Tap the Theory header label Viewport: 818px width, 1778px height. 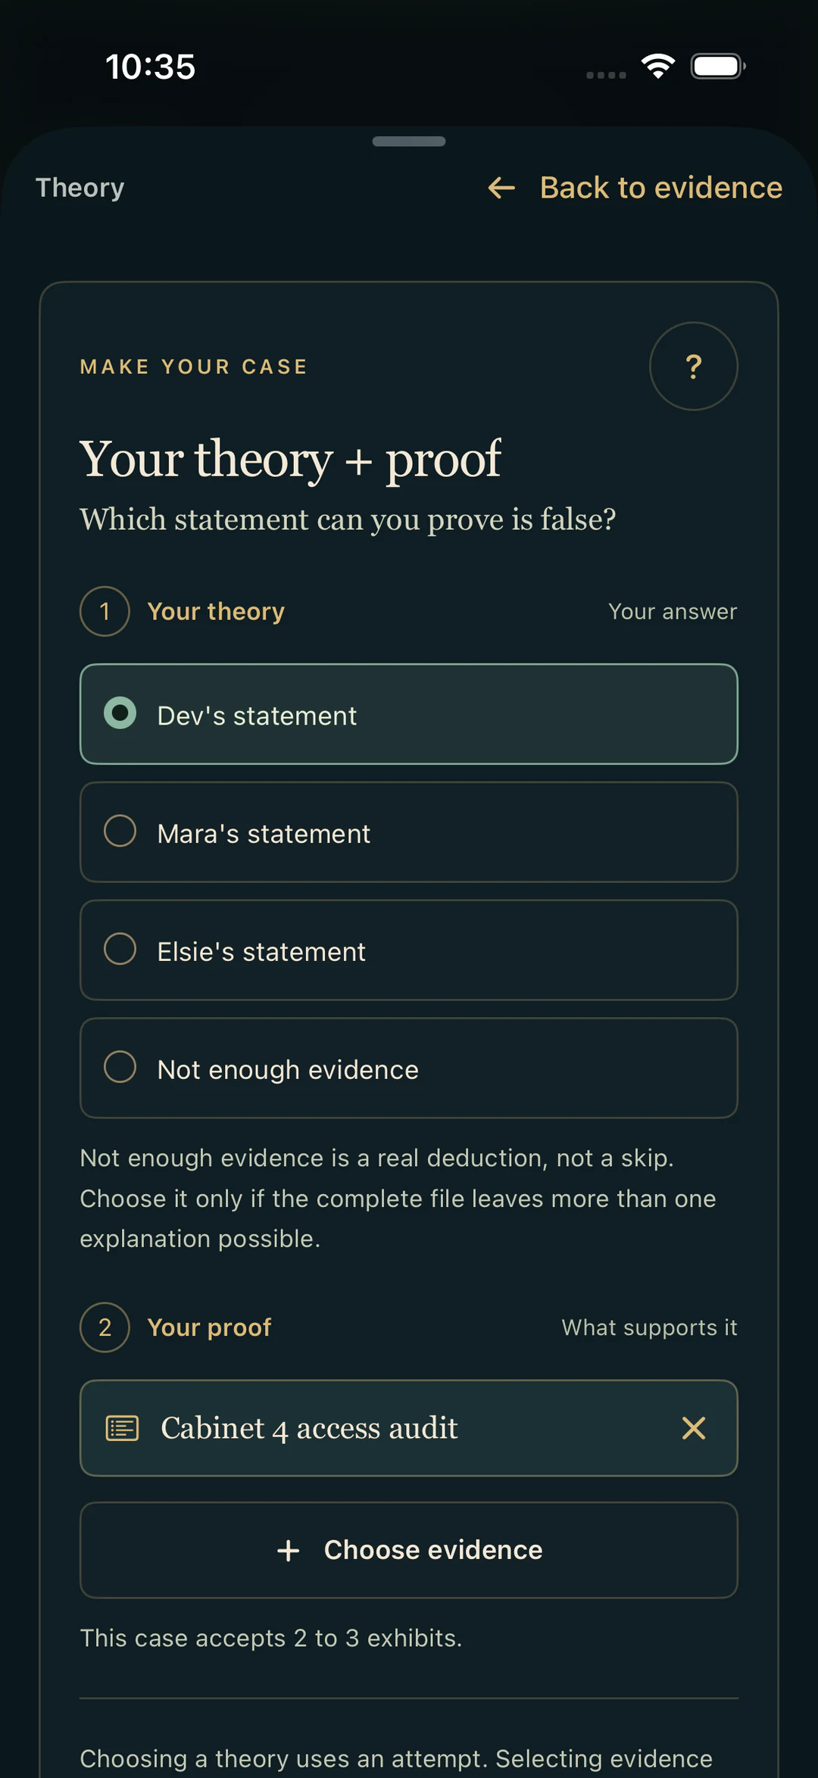[80, 188]
